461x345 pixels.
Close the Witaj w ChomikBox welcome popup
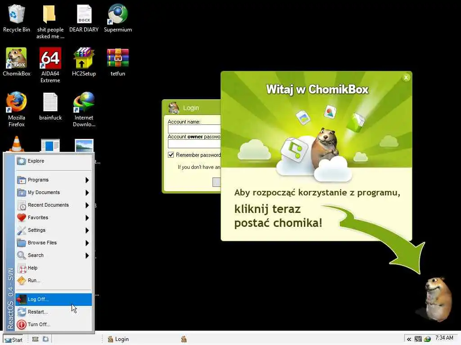tap(406, 78)
